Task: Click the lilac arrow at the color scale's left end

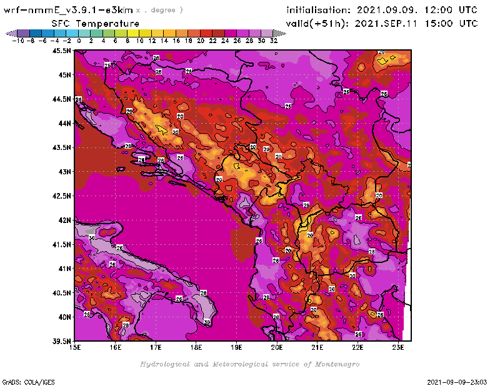Action: [x=11, y=33]
